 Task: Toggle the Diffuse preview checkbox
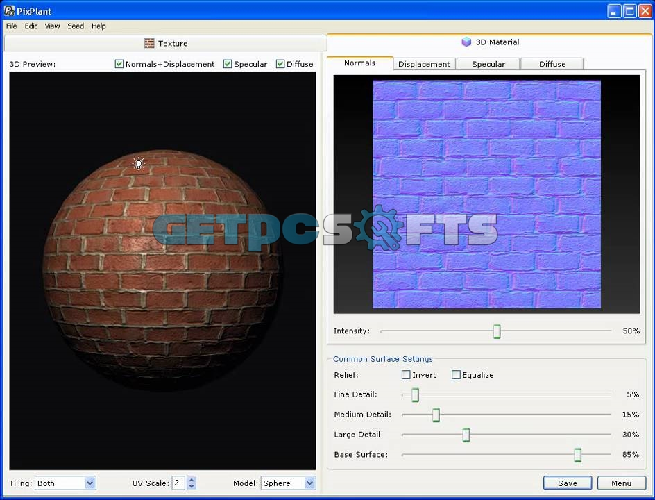tap(280, 64)
